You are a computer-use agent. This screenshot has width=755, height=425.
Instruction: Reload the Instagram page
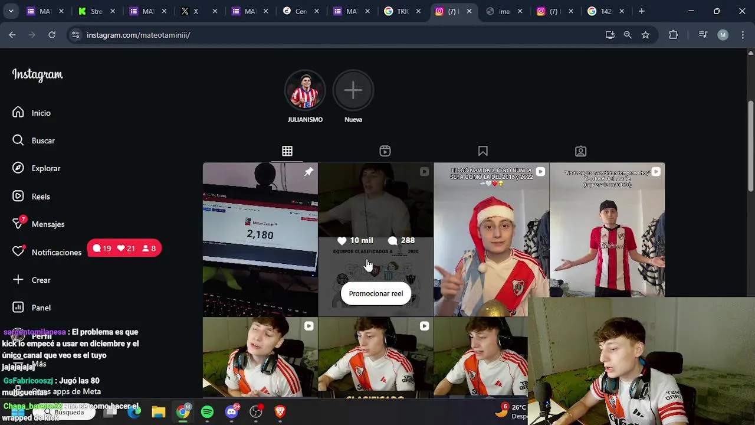[52, 35]
